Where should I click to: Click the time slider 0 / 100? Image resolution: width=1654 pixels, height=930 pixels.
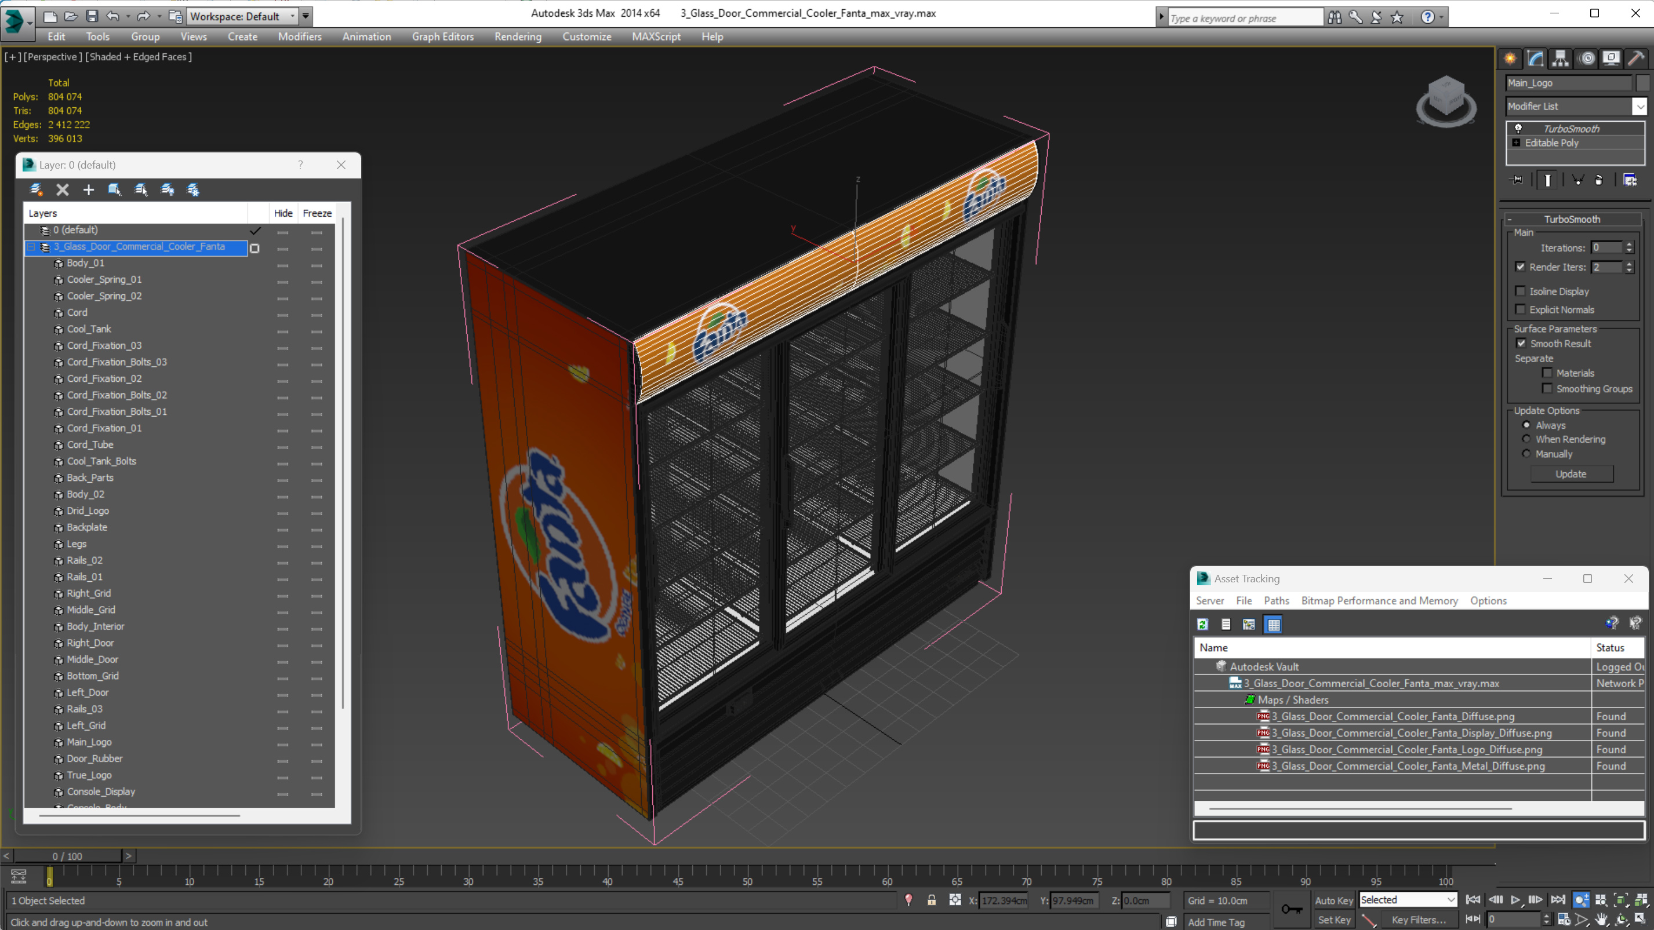pos(67,856)
